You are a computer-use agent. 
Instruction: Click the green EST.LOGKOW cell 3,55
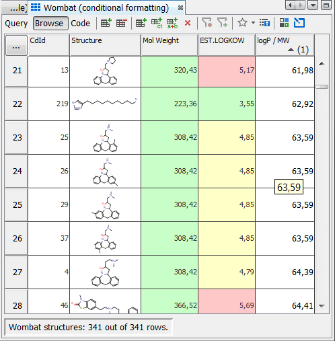tap(227, 104)
